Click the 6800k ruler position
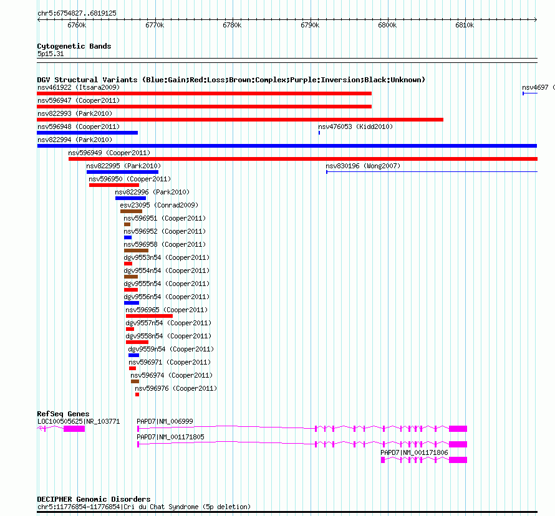This screenshot has height=516, width=555. 387,25
